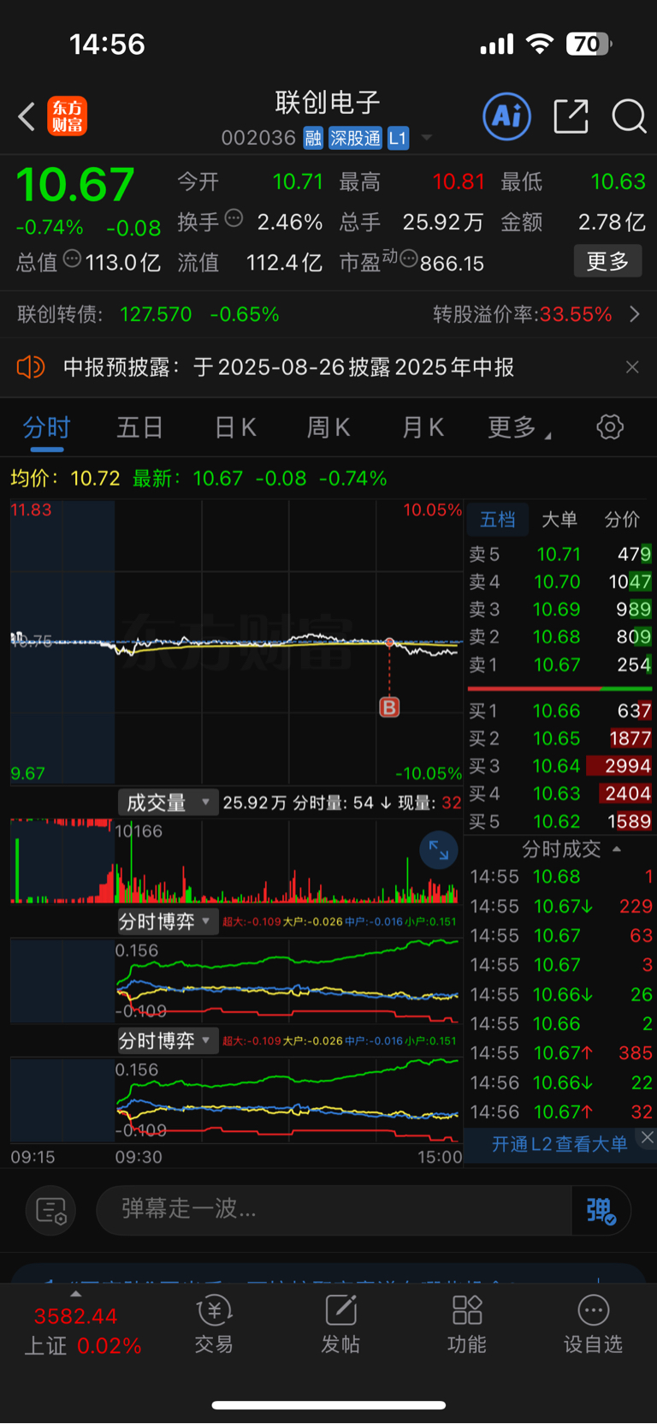Switch to the 周K tab

pyautogui.click(x=328, y=427)
